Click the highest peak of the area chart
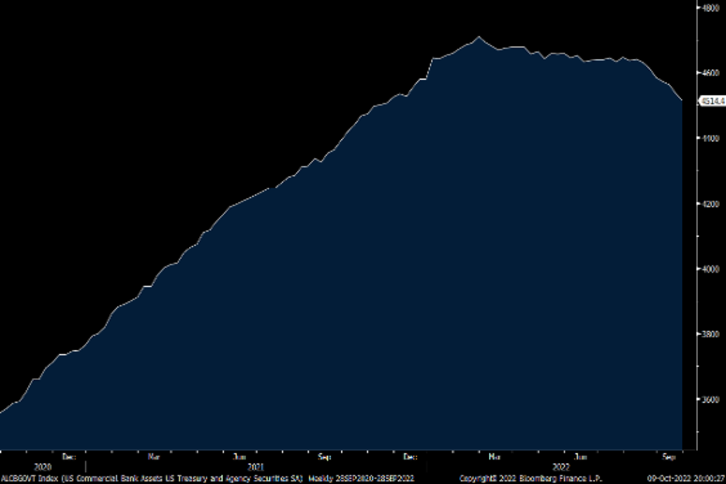Image resolution: width=726 pixels, height=484 pixels. point(479,37)
